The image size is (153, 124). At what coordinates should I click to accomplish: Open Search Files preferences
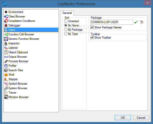pos(31,70)
